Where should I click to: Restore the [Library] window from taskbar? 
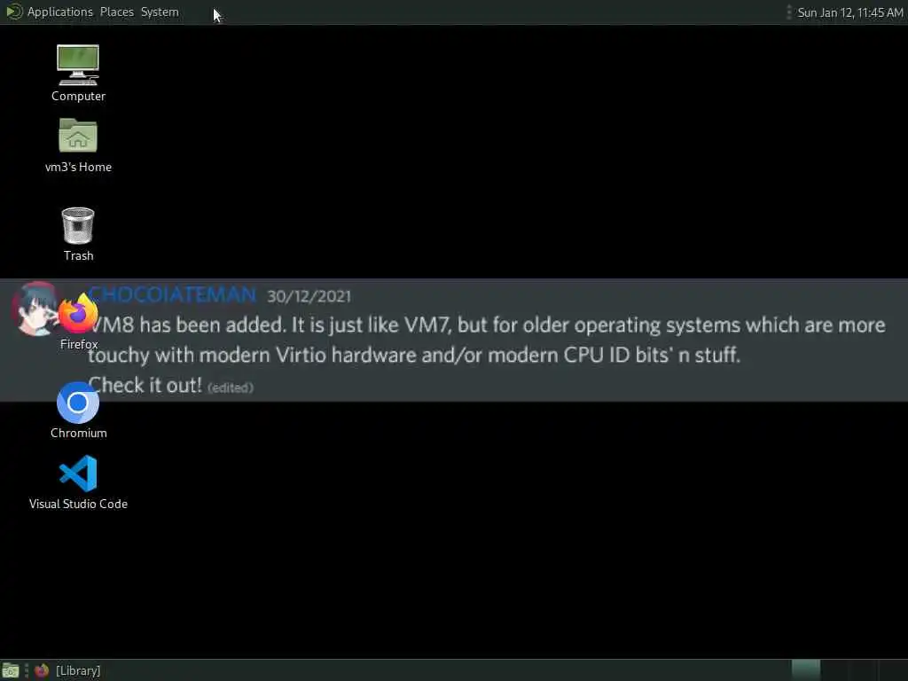pos(67,670)
